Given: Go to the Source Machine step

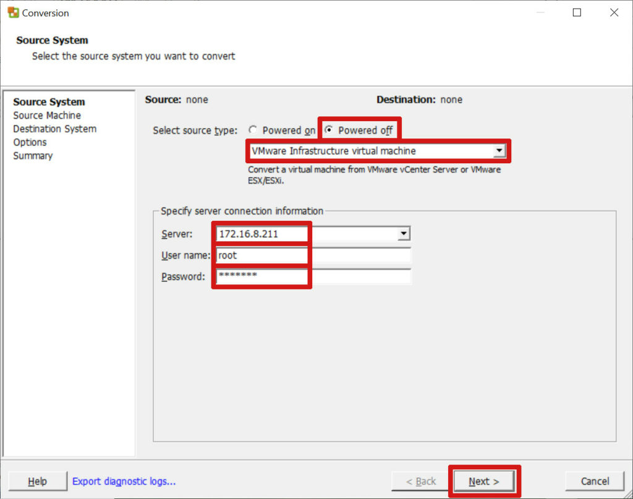Looking at the screenshot, I should point(47,116).
